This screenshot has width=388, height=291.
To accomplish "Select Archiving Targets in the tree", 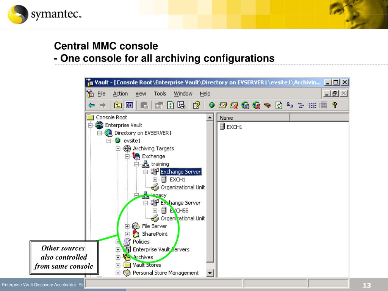I will 153,149.
